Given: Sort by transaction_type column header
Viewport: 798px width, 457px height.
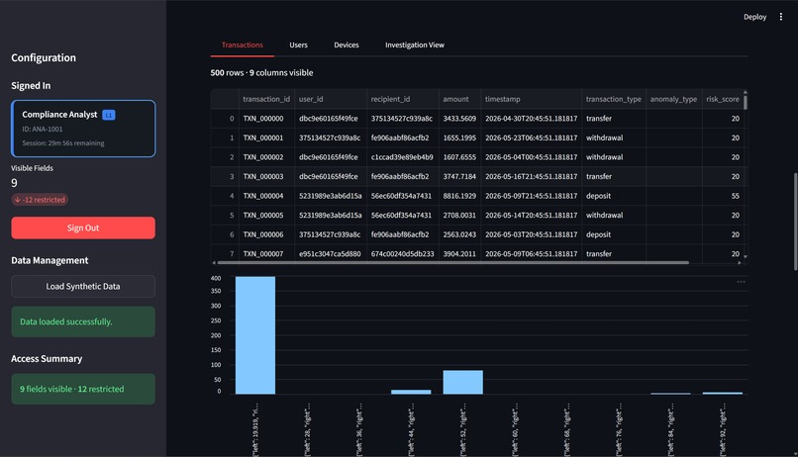Looking at the screenshot, I should click(613, 99).
